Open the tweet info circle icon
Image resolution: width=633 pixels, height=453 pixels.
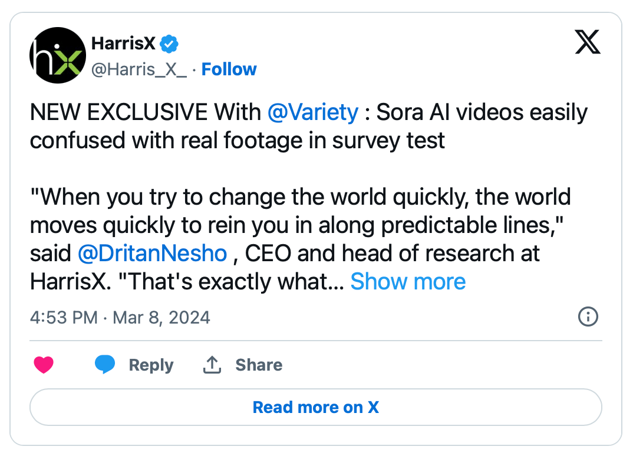[588, 317]
